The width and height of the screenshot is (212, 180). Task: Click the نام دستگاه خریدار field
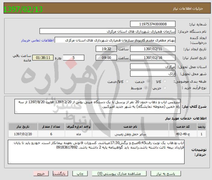click(108, 31)
